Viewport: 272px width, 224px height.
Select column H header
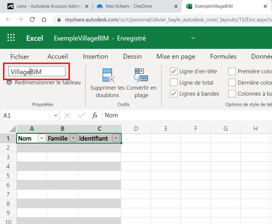coord(256,129)
